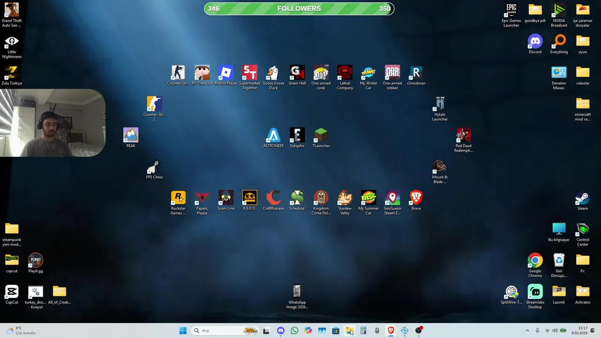The image size is (601, 338).
Task: Open WhatsApp from the taskbar
Action: click(294, 331)
